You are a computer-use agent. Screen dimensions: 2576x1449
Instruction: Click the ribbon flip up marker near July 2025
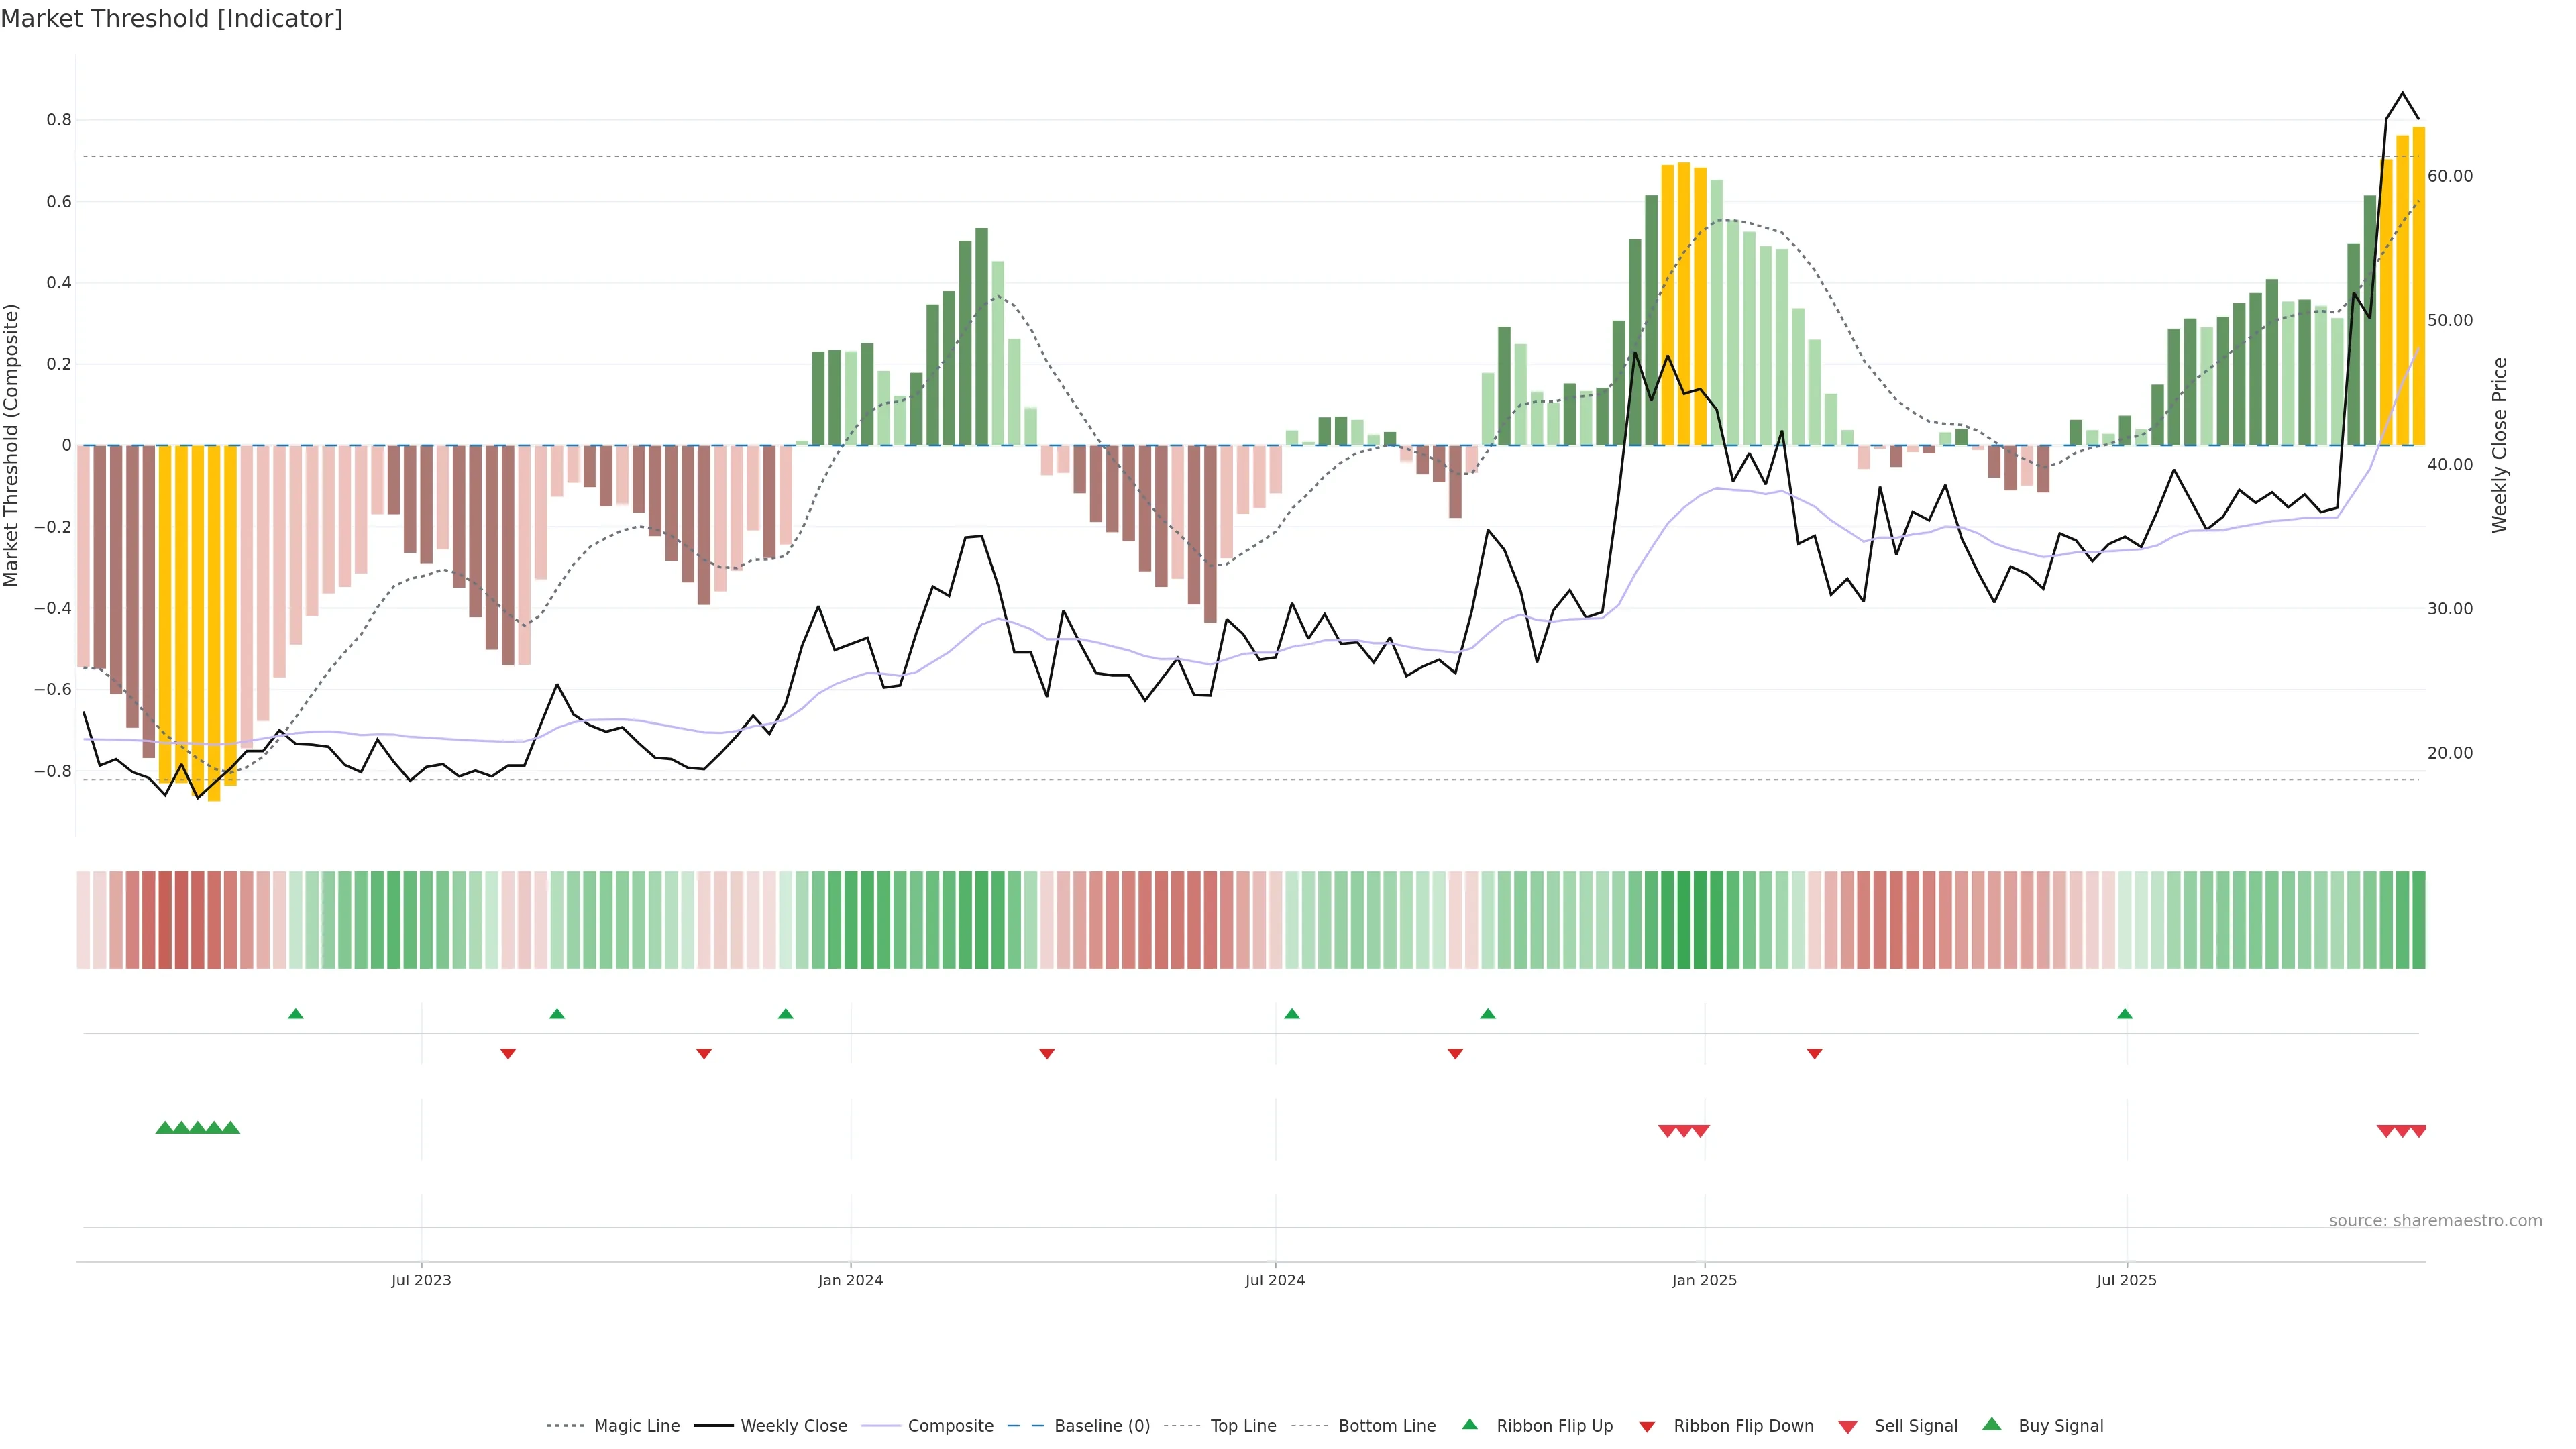pos(2125,1014)
